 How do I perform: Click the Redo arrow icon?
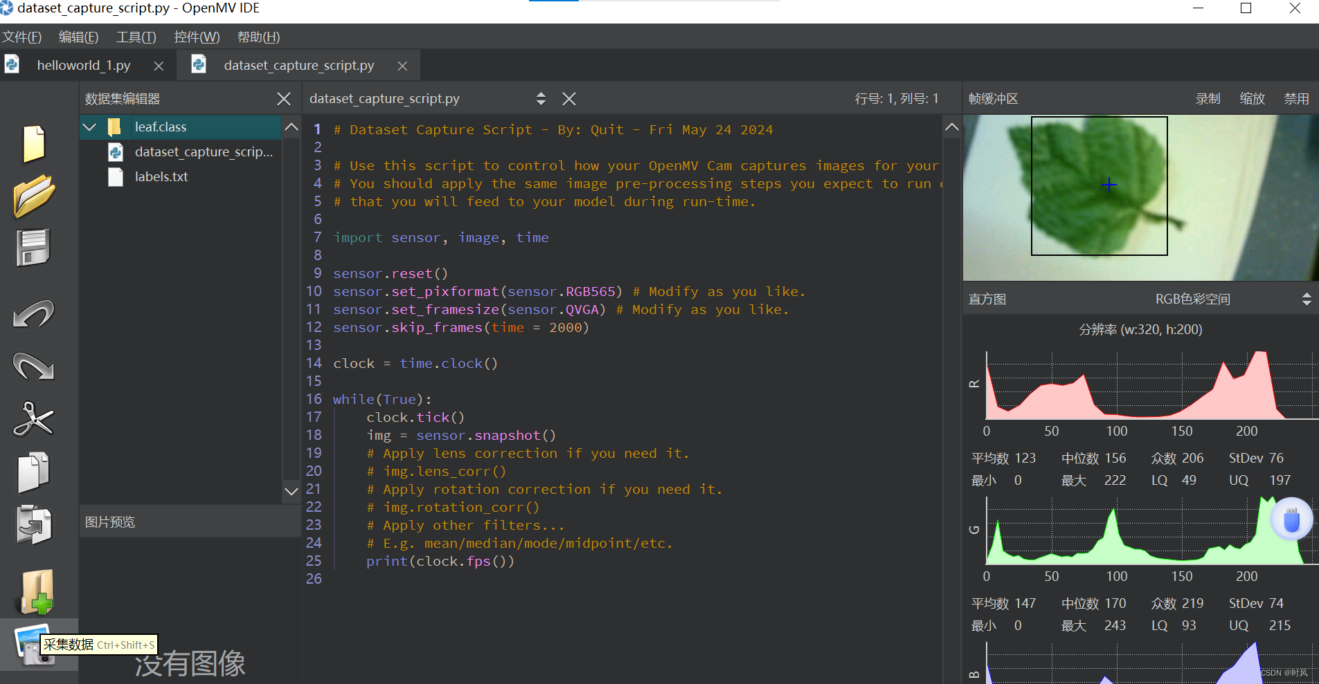[33, 366]
